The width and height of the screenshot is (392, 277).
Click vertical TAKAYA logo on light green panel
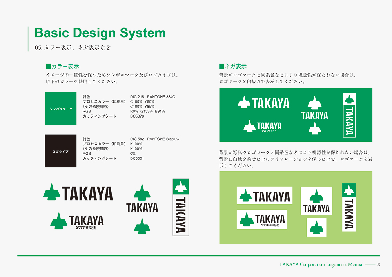point(349,207)
